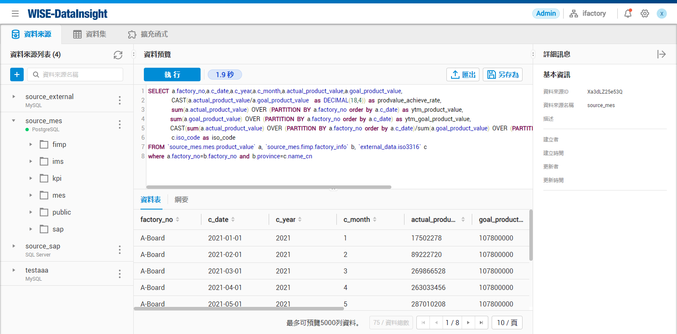The height and width of the screenshot is (334, 677).
Task: Click the 另存為 save as button
Action: click(x=503, y=75)
